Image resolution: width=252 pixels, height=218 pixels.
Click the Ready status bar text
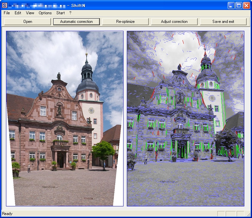[7, 213]
